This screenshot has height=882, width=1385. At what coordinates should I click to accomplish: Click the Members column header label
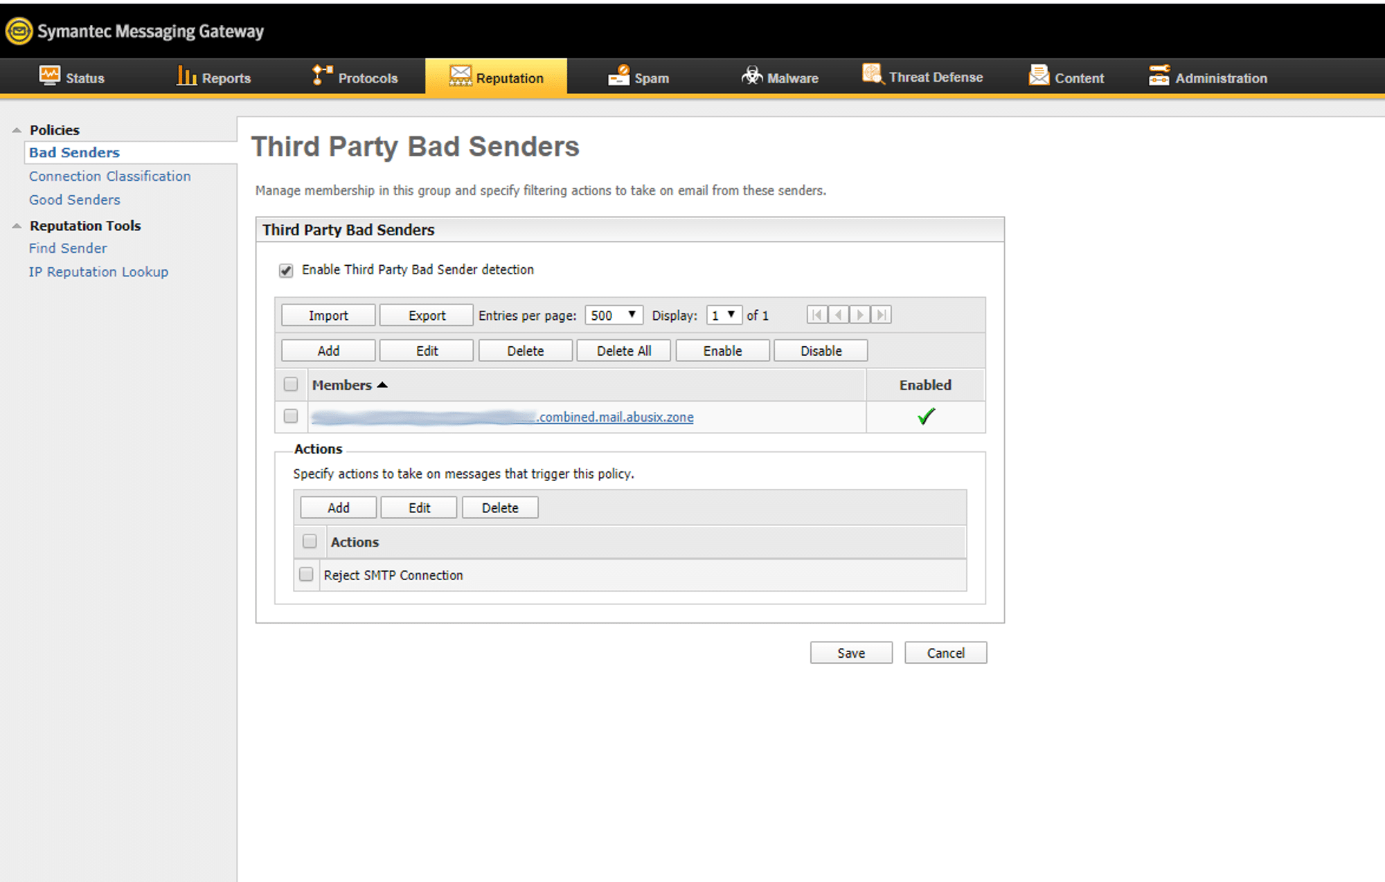click(341, 385)
